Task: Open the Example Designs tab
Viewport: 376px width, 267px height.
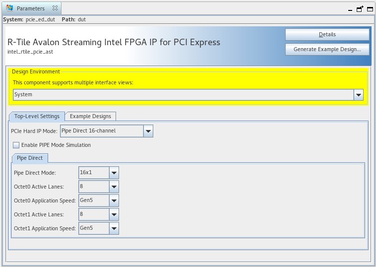Action: 90,116
